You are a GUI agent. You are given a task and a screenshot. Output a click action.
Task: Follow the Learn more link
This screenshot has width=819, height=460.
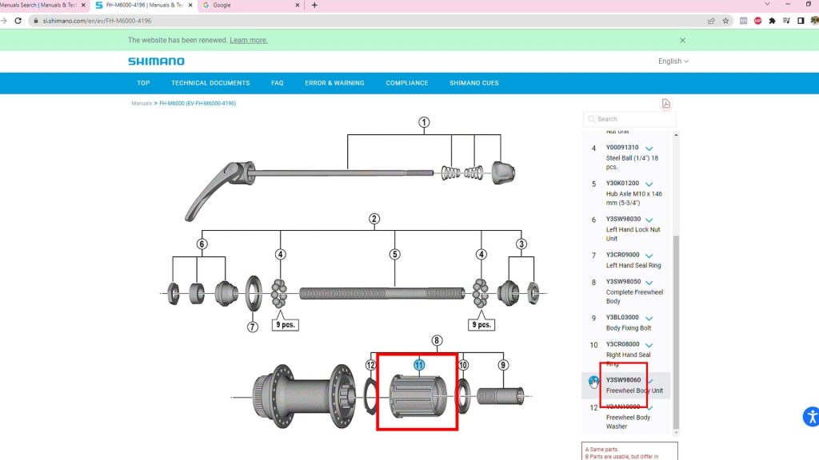coord(249,40)
